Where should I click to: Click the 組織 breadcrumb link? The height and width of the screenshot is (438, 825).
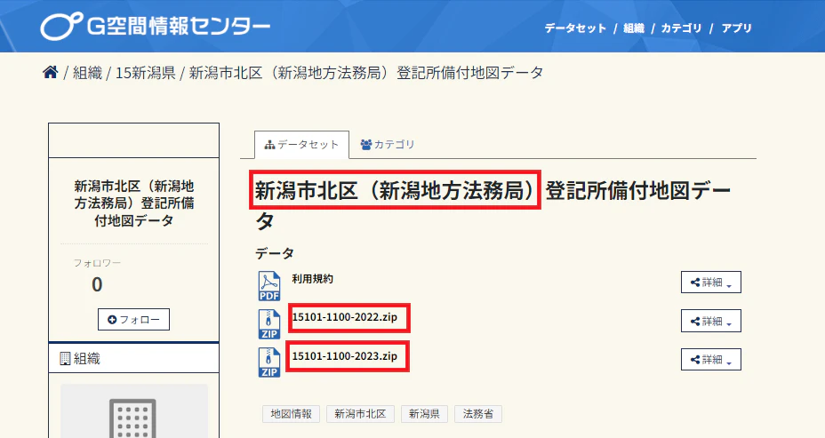(x=87, y=73)
